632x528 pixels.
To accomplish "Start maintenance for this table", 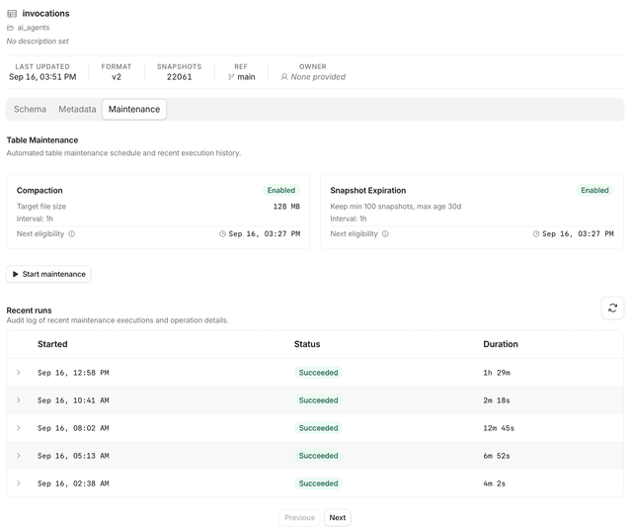I will click(x=48, y=274).
